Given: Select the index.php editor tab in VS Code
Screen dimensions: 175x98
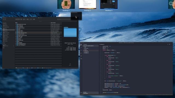Looking at the screenshot, I should click(102, 44).
